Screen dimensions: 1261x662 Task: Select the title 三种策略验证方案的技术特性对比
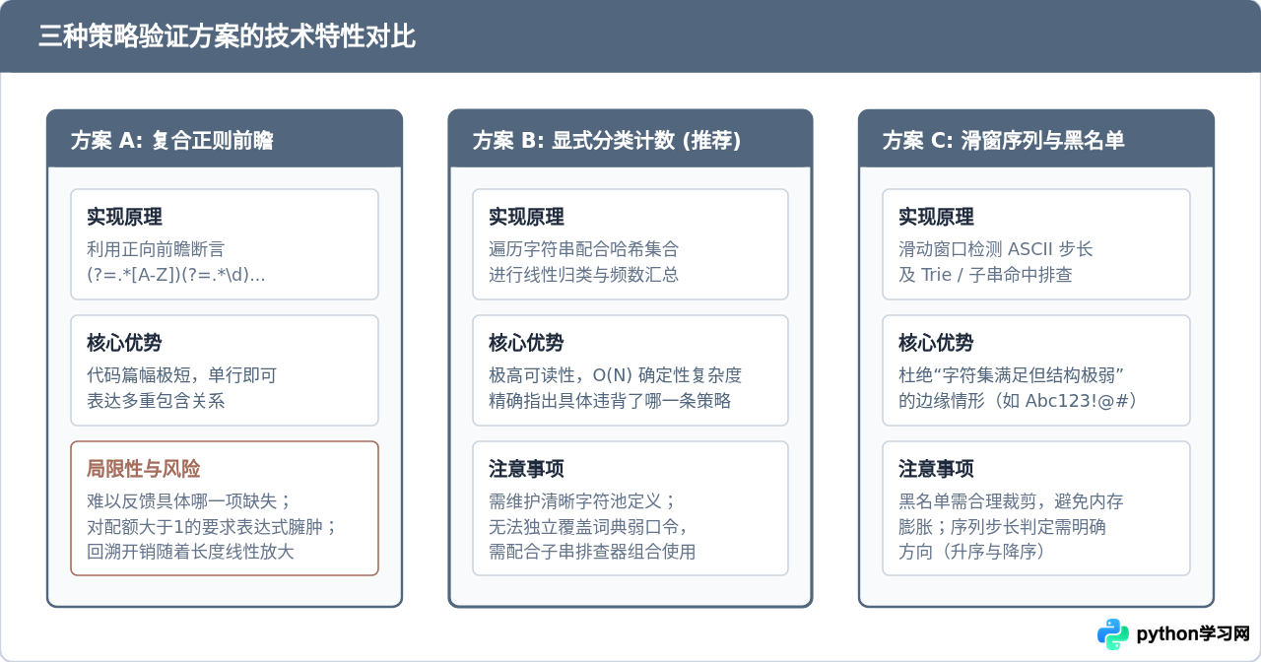coord(227,36)
